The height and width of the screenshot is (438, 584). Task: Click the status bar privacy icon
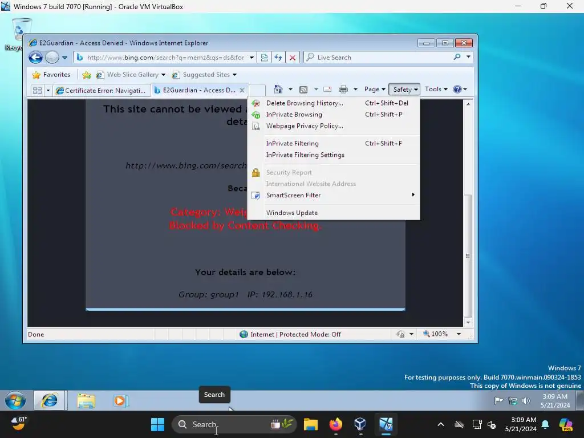(401, 334)
